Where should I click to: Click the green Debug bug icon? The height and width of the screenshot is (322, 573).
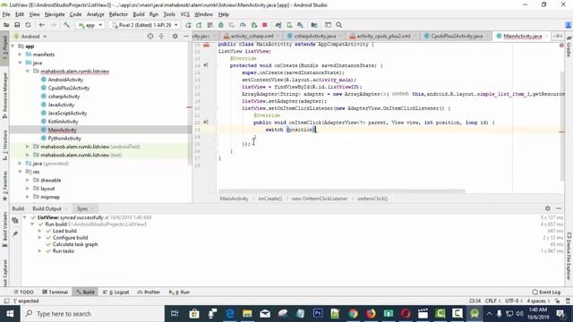221,25
